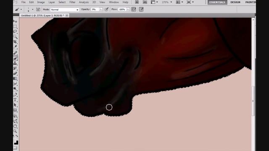Click the Opacity value field

pyautogui.click(x=95, y=9)
